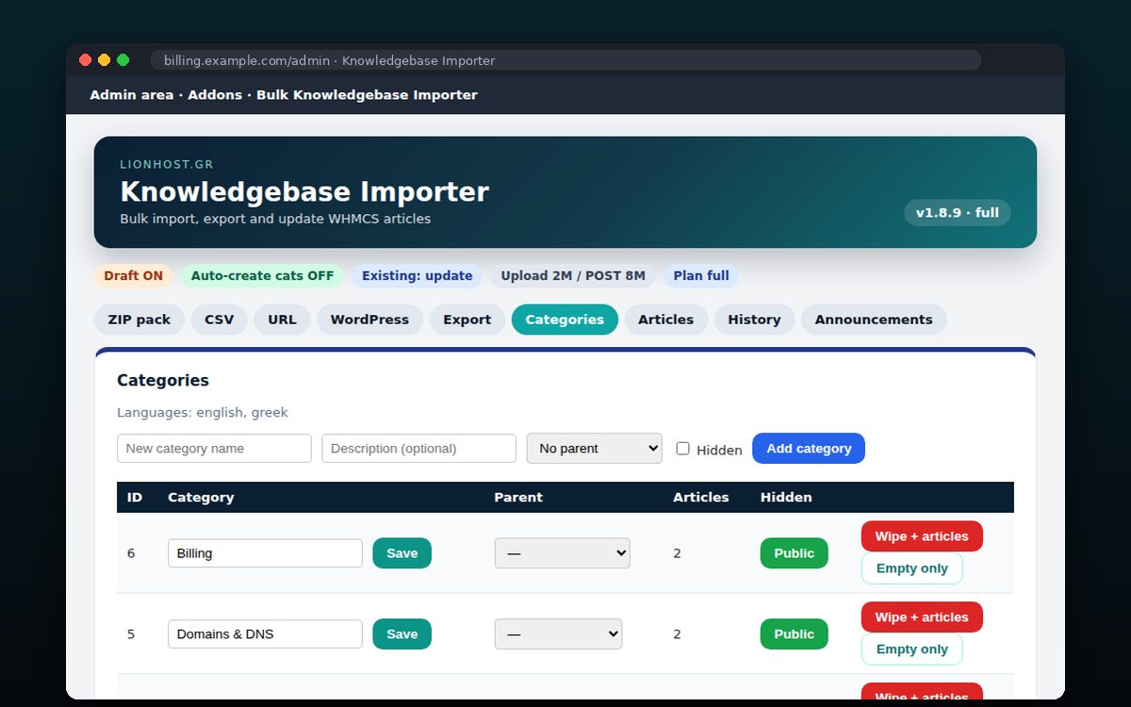Tick the Hidden checkbox for new category

pyautogui.click(x=683, y=449)
